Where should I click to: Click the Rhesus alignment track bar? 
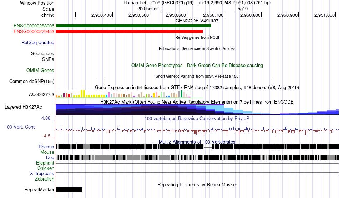197,147
